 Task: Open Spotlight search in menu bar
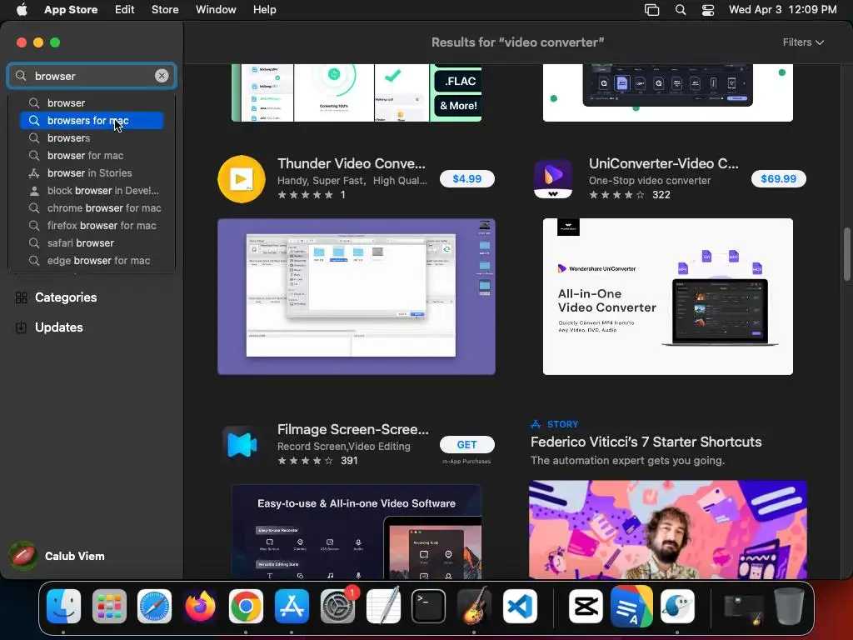click(680, 10)
